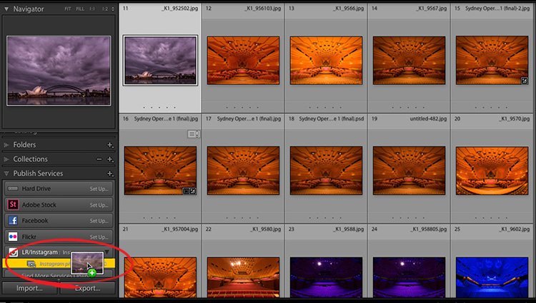The width and height of the screenshot is (536, 303).
Task: Set Navigator zoom to FIT
Action: click(68, 9)
